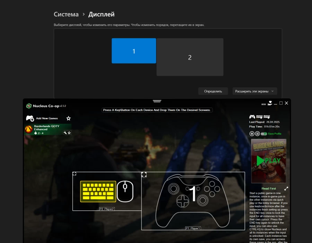Click the 'Определить' button
Viewport: 312px width, 243px height.
point(213,91)
